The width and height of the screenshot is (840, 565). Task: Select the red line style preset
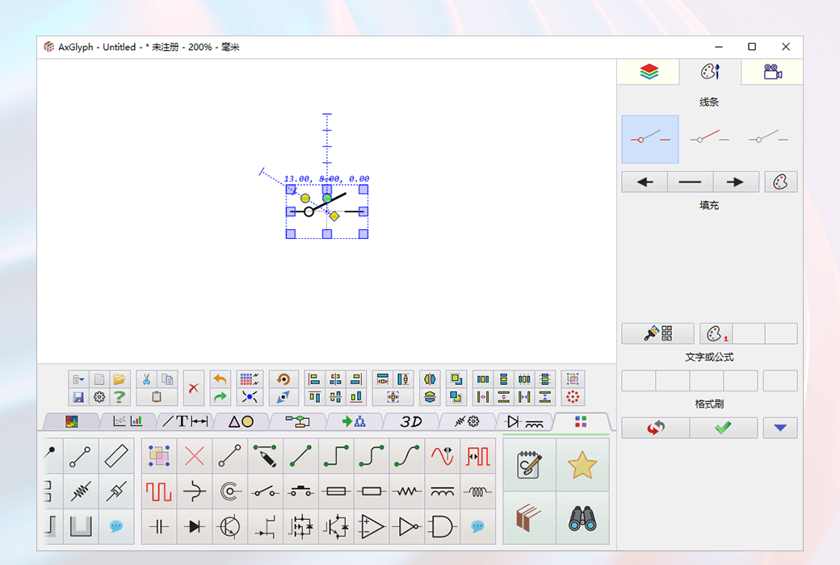point(708,139)
